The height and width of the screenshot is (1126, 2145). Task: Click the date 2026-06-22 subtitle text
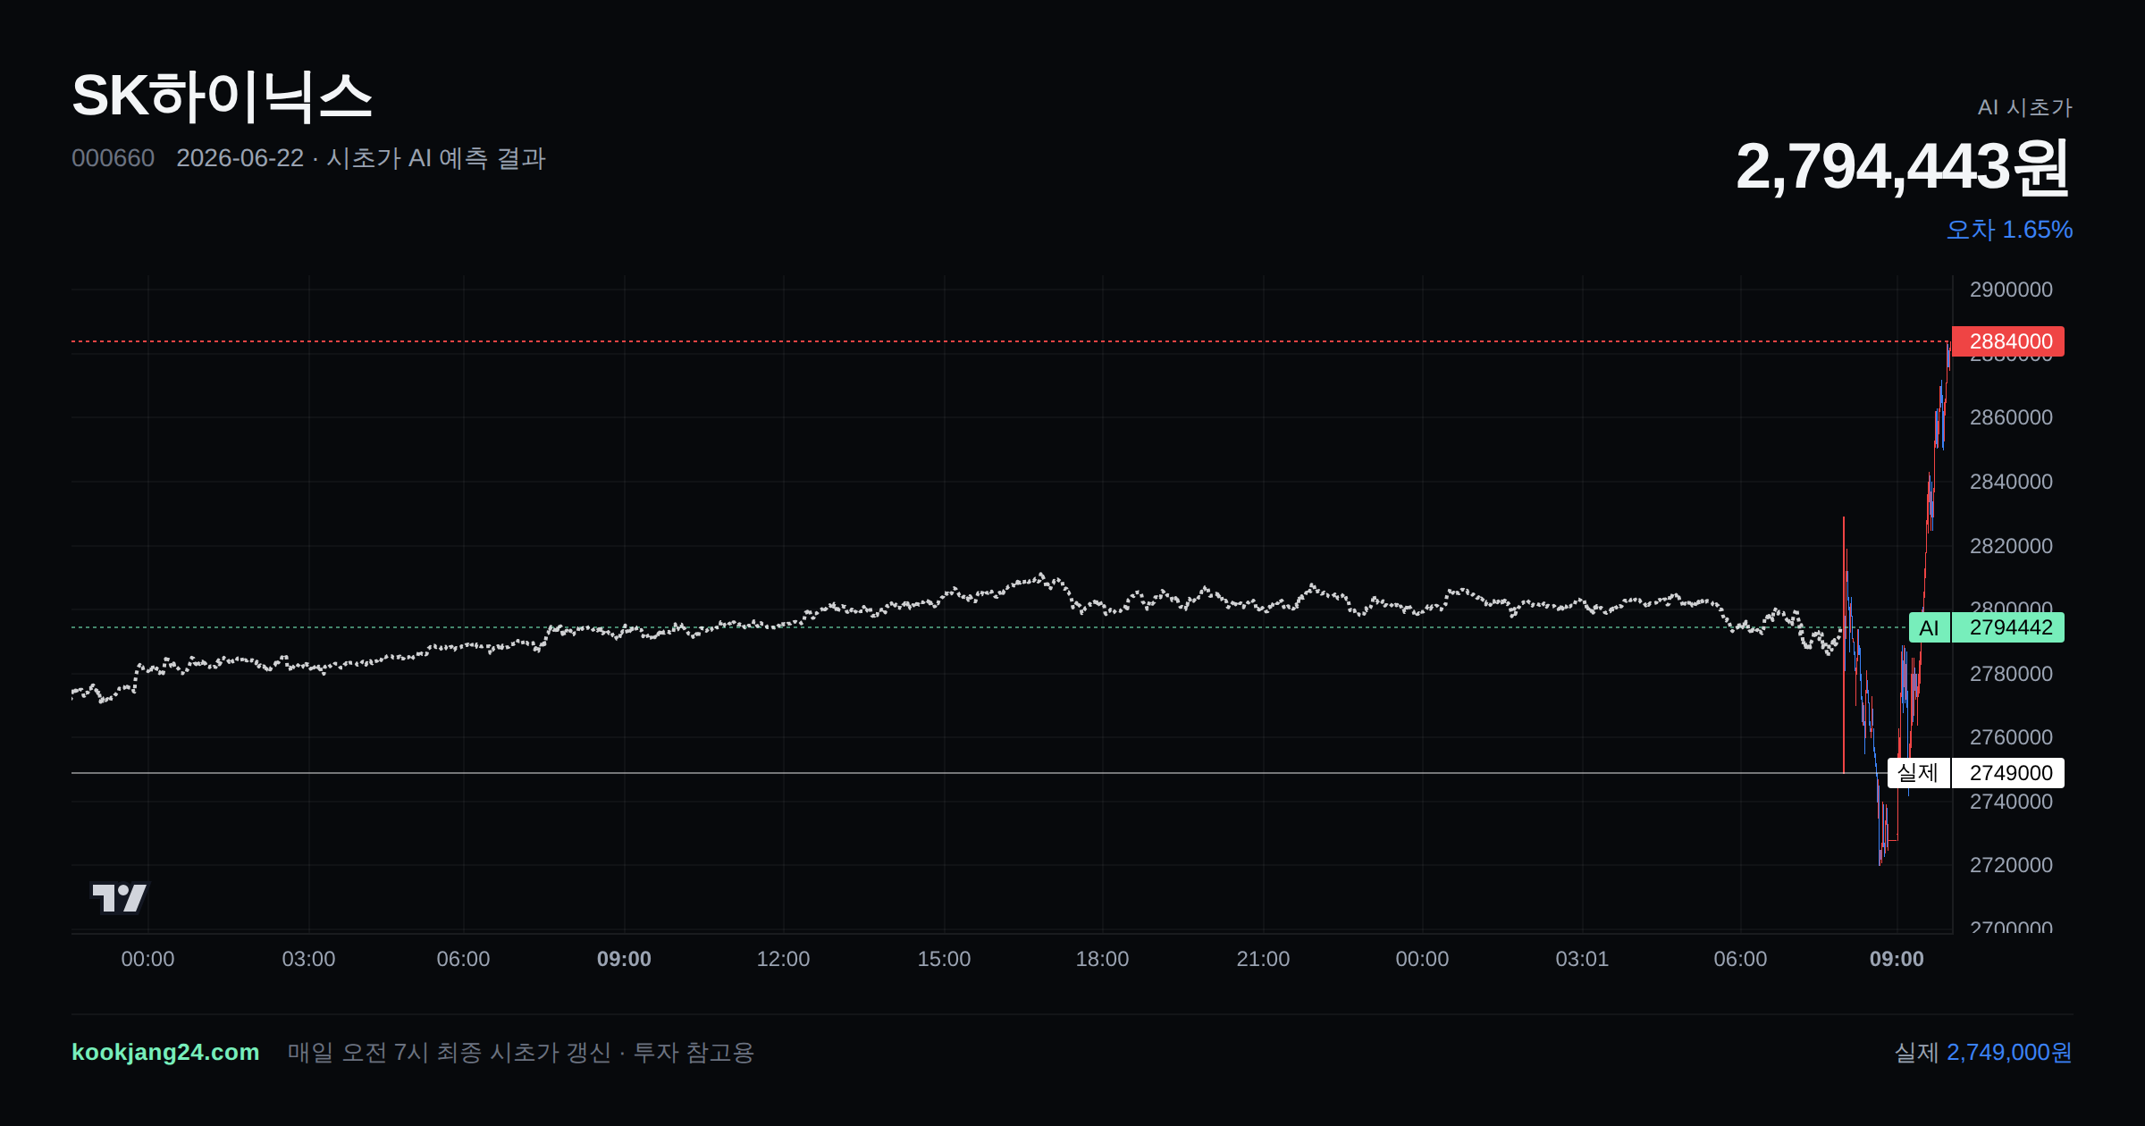tap(240, 158)
